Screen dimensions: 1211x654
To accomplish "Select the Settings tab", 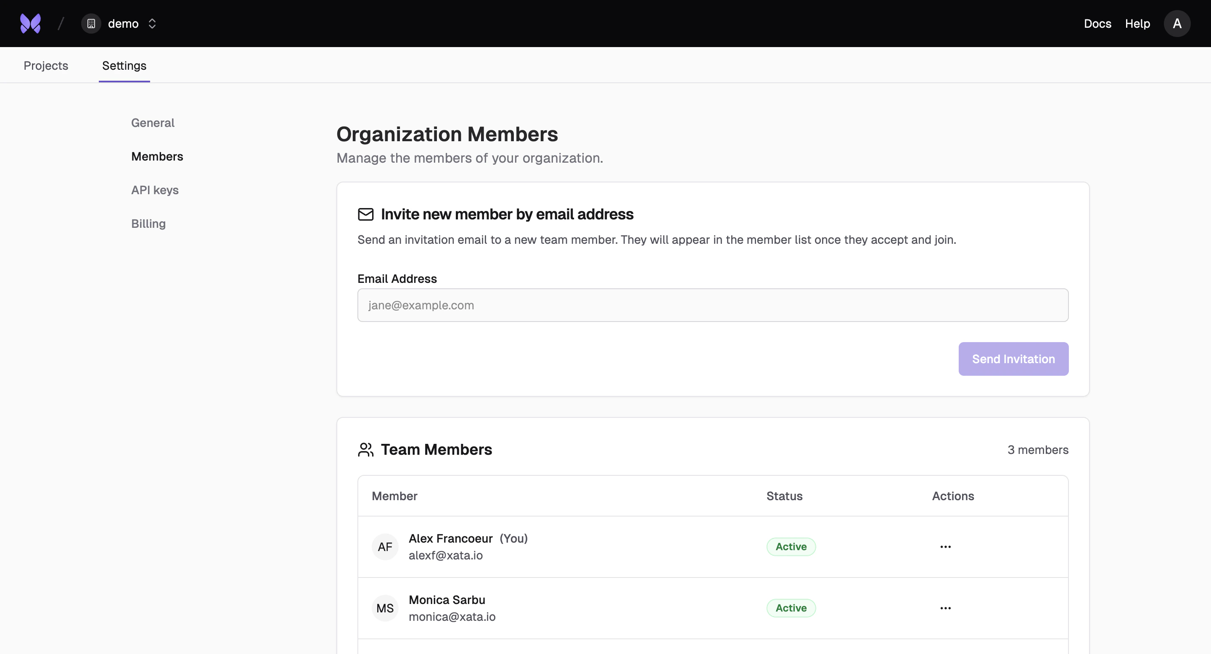I will tap(124, 65).
